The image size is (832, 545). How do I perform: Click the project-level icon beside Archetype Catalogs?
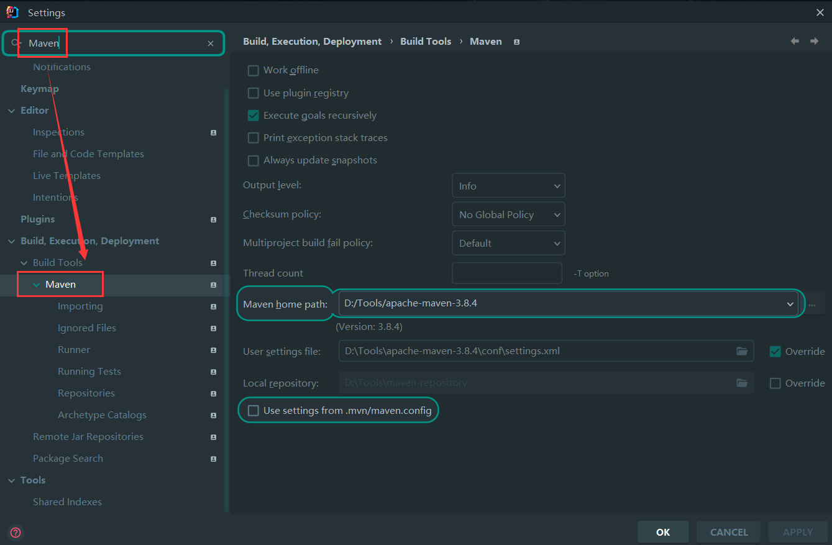pyautogui.click(x=213, y=415)
